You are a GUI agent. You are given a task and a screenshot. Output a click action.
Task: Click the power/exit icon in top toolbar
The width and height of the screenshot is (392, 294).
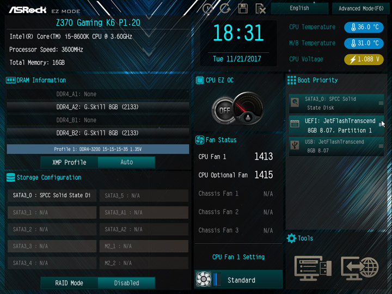pos(208,9)
